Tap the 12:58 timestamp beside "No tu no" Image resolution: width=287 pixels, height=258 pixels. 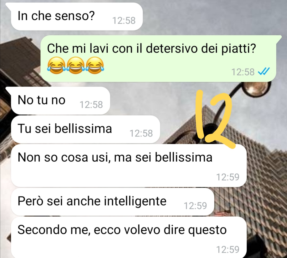[x=91, y=105]
